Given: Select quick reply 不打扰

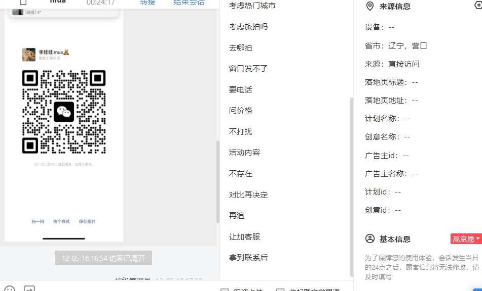Looking at the screenshot, I should coord(240,132).
